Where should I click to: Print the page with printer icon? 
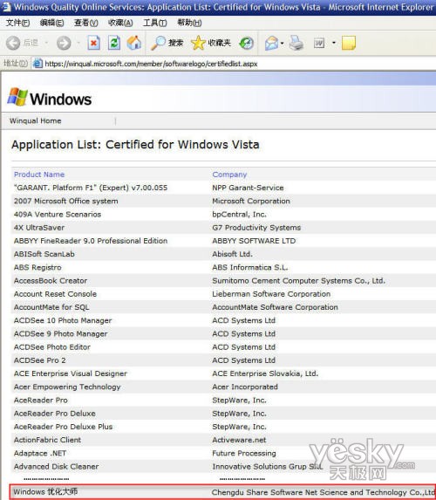296,43
